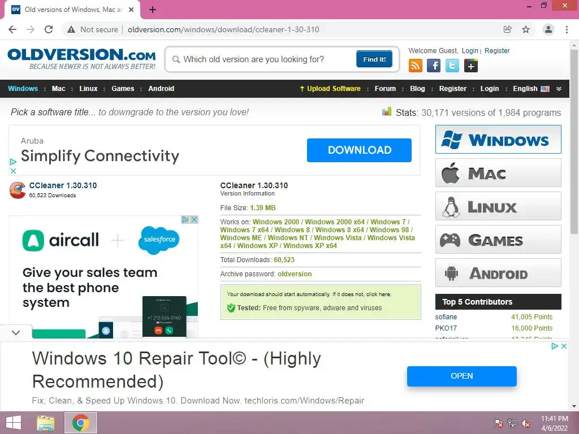Image resolution: width=579 pixels, height=434 pixels.
Task: Select the Windows platform button in sidebar
Action: pyautogui.click(x=498, y=140)
